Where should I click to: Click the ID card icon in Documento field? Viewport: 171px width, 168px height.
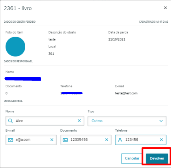(65, 140)
